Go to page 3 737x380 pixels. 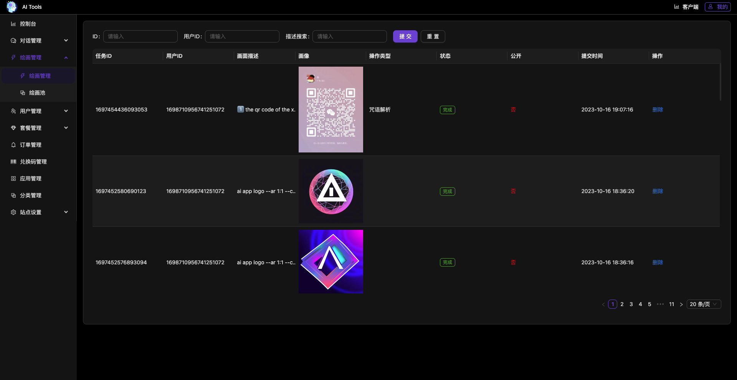tap(631, 304)
